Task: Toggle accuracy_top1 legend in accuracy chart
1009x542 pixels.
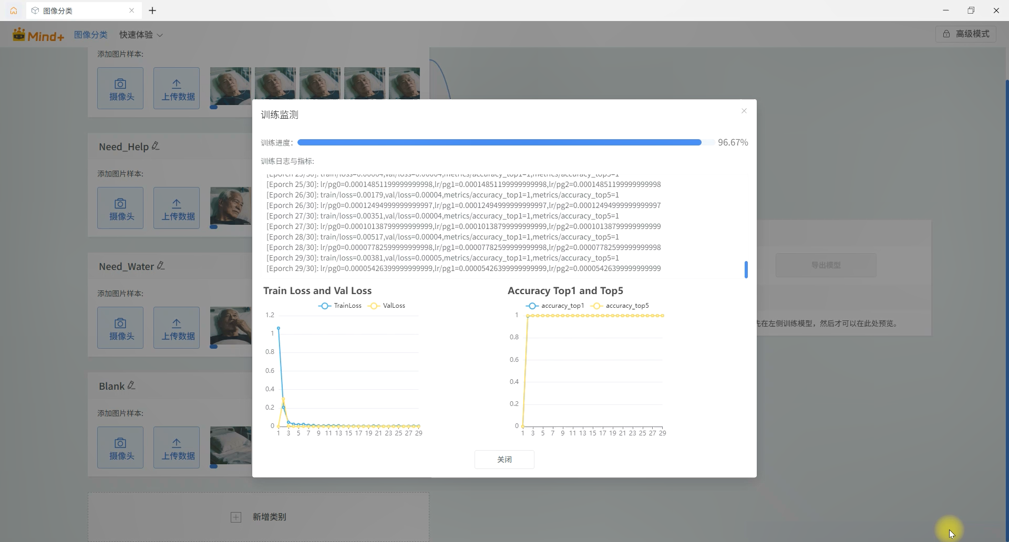Action: point(554,306)
